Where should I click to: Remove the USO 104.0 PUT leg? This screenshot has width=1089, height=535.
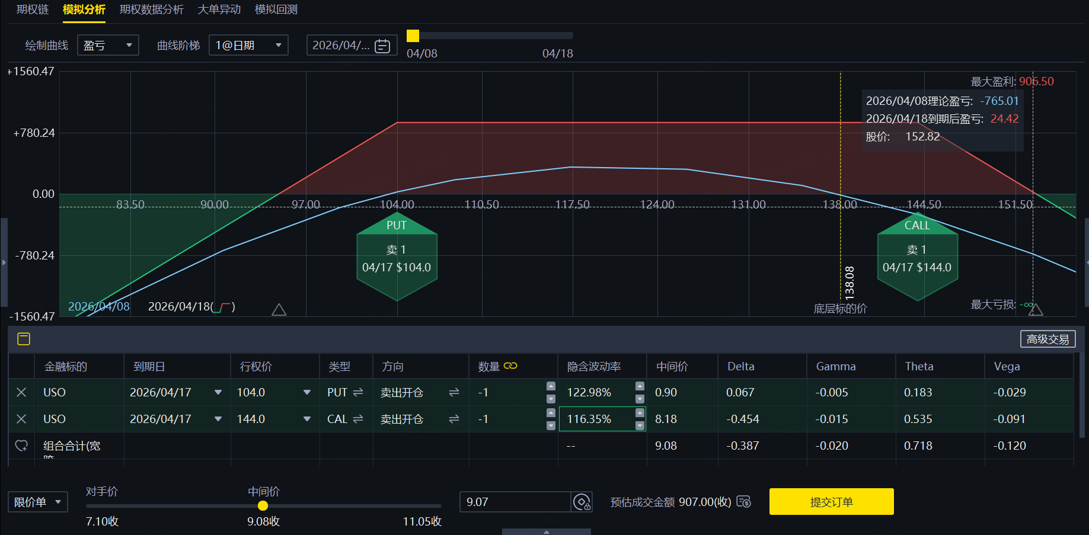click(x=21, y=392)
